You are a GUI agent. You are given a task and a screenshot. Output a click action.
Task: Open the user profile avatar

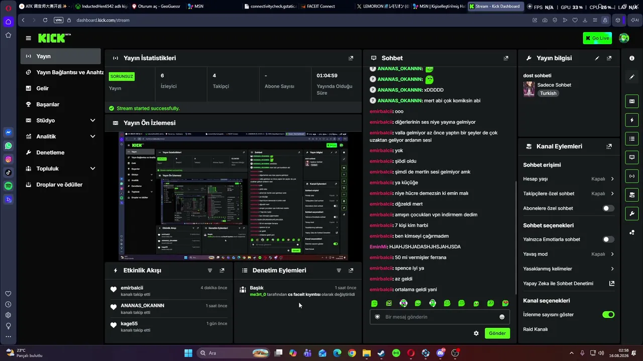[624, 38]
